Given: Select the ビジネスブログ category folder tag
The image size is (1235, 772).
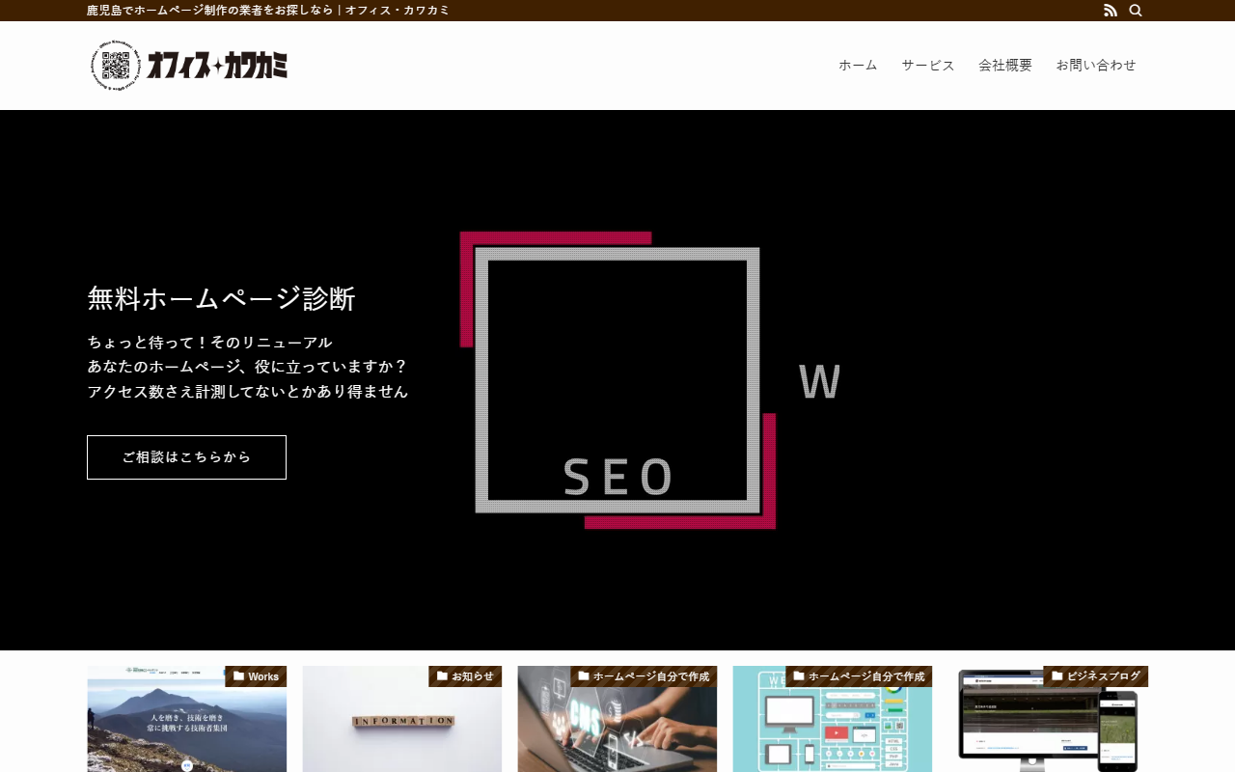Looking at the screenshot, I should 1095,676.
